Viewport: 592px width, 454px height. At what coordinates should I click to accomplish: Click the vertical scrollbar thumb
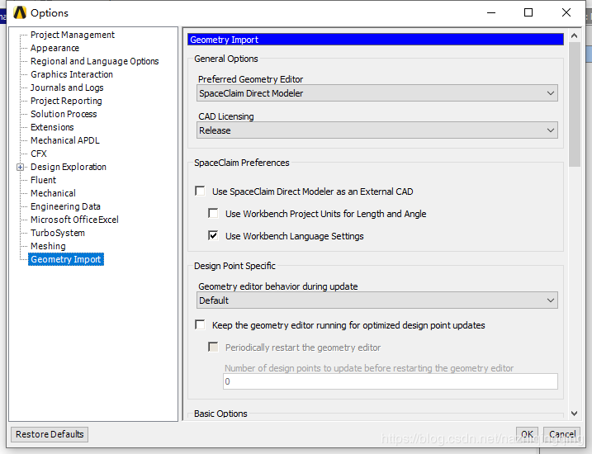(575, 104)
